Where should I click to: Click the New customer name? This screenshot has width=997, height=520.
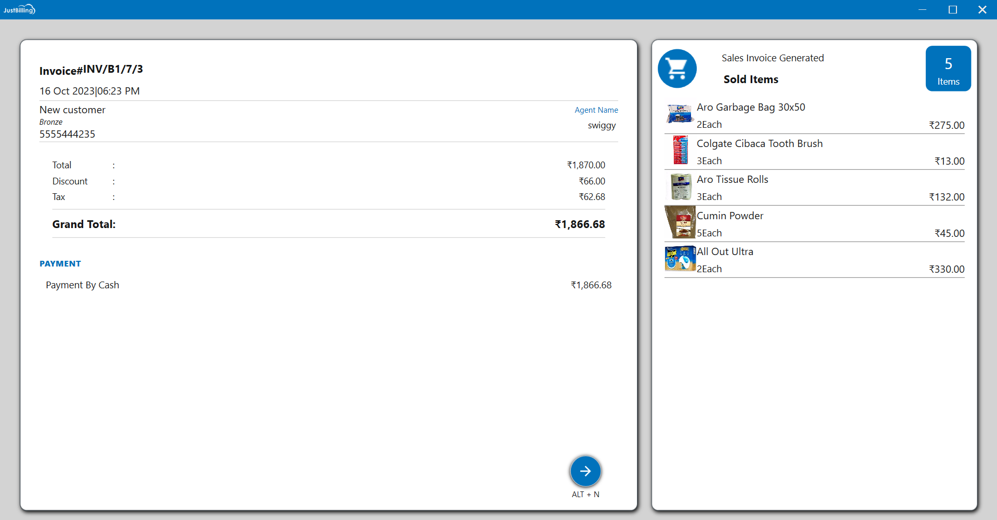73,110
